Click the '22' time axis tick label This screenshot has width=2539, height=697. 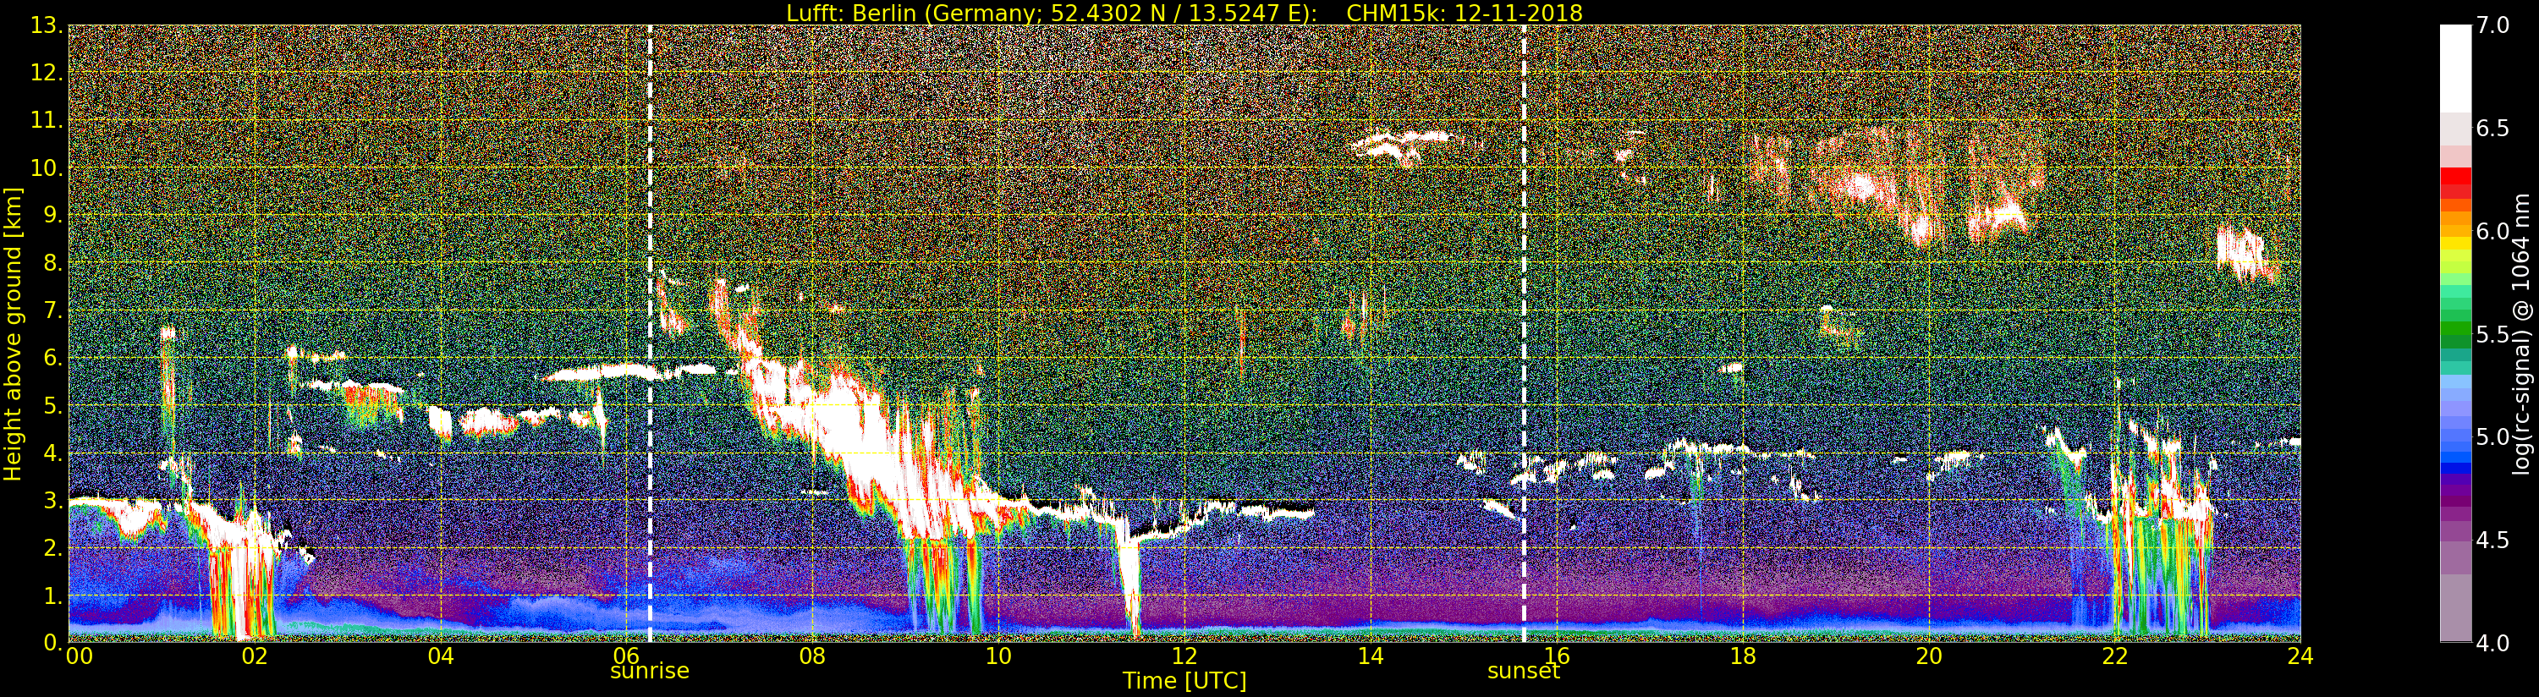point(2115,656)
